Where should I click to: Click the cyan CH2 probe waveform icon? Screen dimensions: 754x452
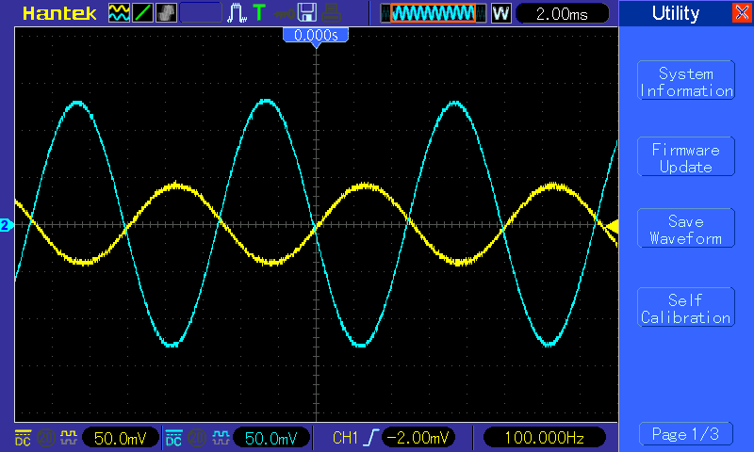[x=221, y=438]
